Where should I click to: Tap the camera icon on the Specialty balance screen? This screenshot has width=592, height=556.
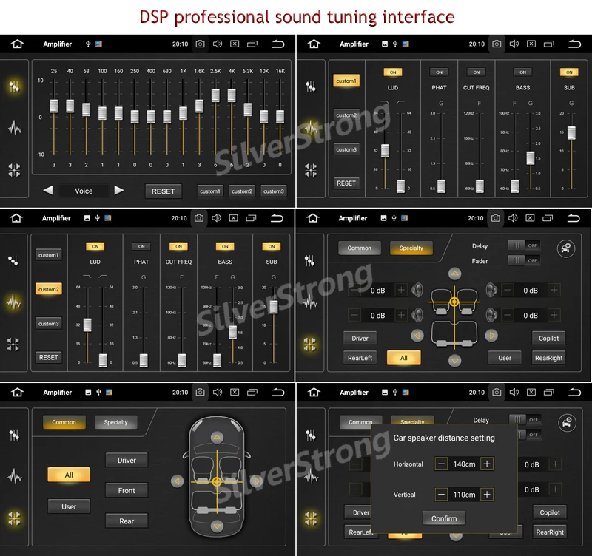(496, 218)
